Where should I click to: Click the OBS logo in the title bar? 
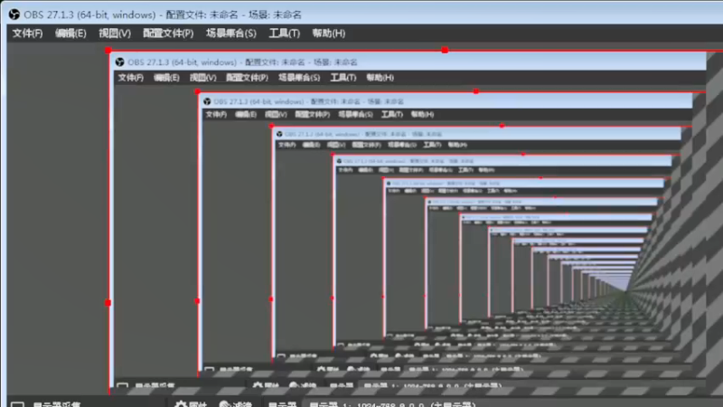14,14
